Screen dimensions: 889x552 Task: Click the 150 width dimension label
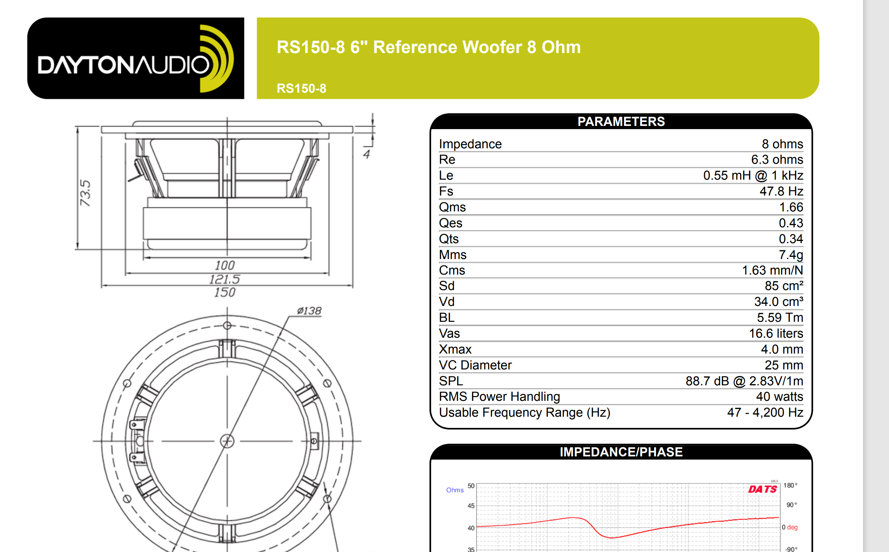point(225,293)
